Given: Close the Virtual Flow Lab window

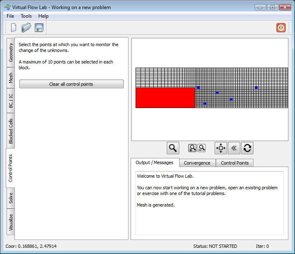Looking at the screenshot, I should (285, 7).
